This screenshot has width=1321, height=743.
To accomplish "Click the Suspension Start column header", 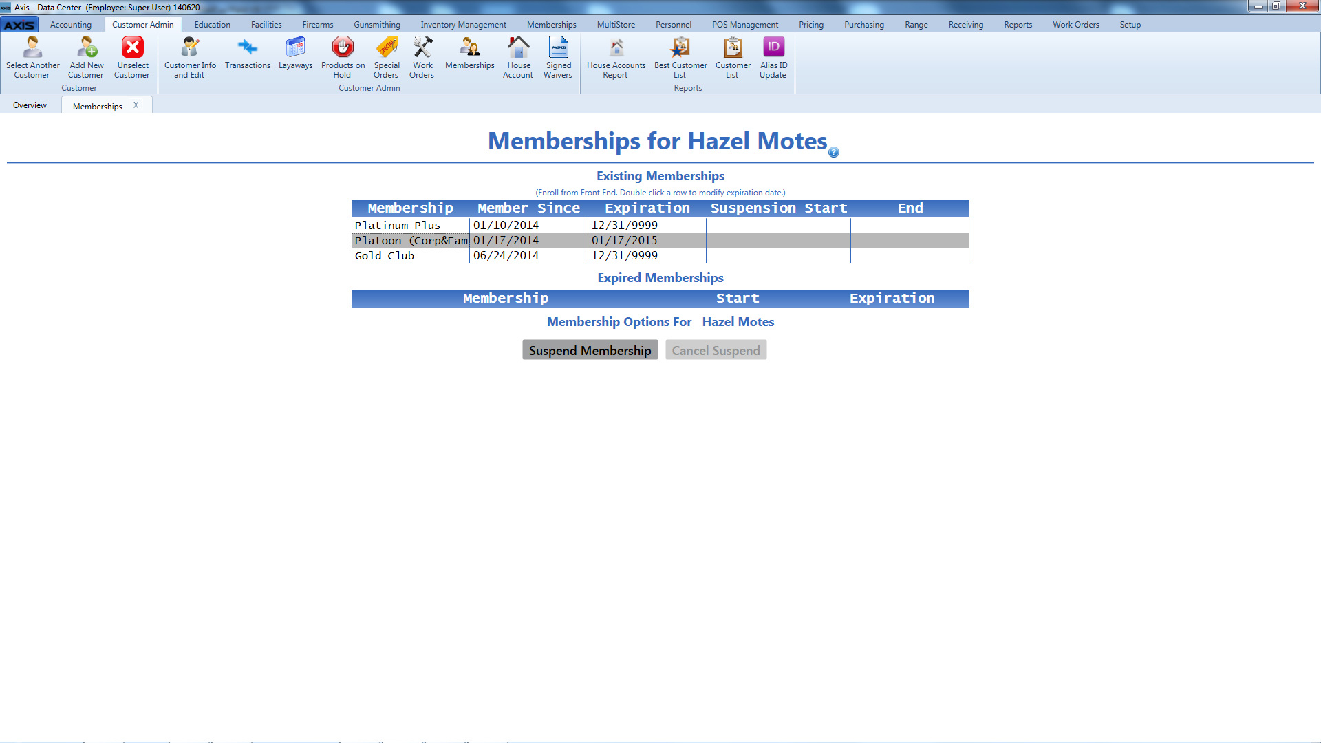I will click(x=778, y=208).
